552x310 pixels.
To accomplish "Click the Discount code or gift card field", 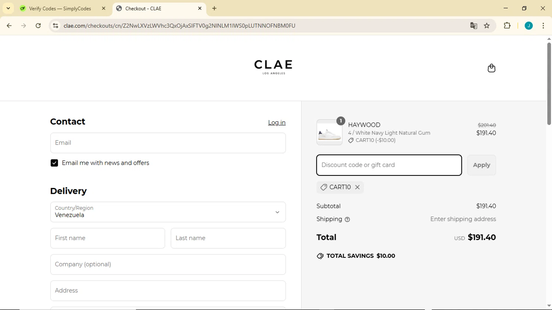I will (389, 165).
